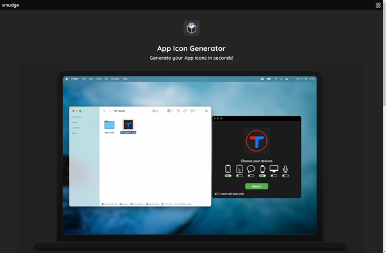386x253 pixels.
Task: Open the apps grid icon in the smudge header
Action: click(378, 5)
